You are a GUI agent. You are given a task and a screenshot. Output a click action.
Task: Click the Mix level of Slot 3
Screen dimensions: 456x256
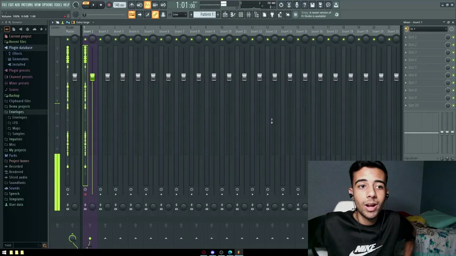click(448, 52)
